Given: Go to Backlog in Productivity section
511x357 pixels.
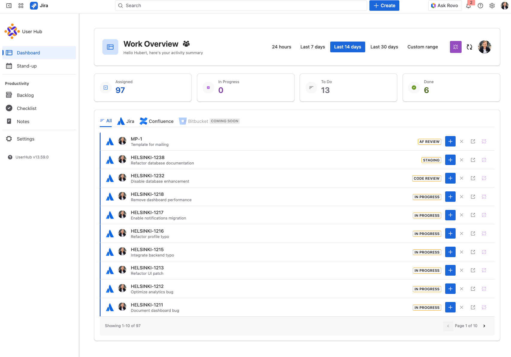Looking at the screenshot, I should pos(39,95).
